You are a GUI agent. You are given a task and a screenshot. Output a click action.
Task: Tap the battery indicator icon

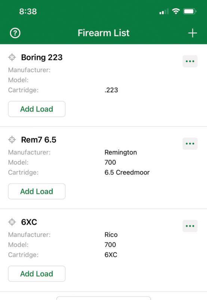pyautogui.click(x=190, y=11)
